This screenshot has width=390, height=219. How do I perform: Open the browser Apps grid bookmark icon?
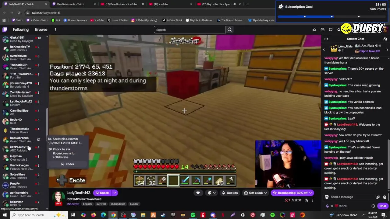(4, 20)
